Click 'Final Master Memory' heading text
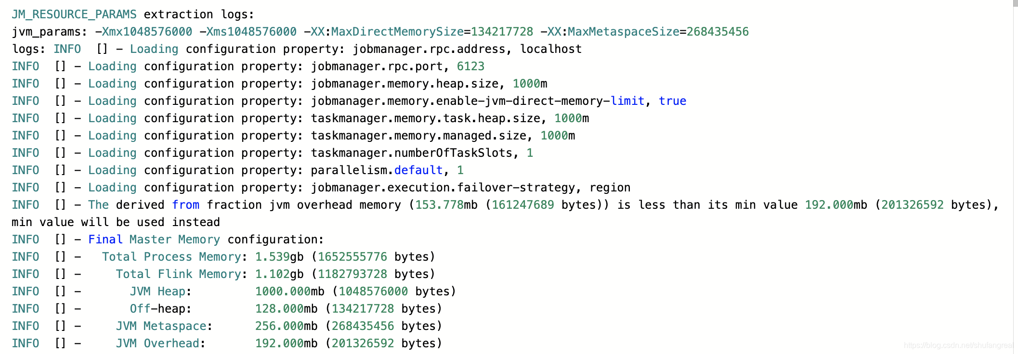Screen dimensions: 1018x354 point(154,240)
